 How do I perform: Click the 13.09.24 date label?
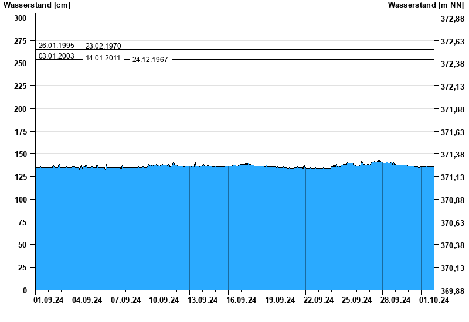point(202,300)
